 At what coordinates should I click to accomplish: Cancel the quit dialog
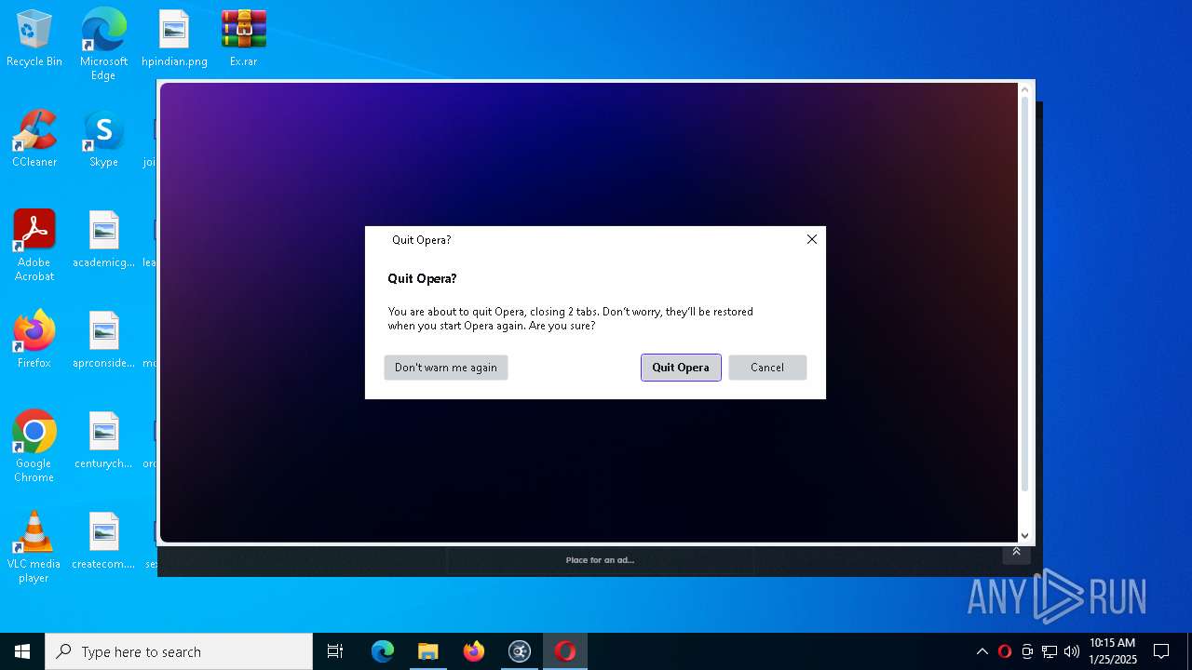pos(767,368)
